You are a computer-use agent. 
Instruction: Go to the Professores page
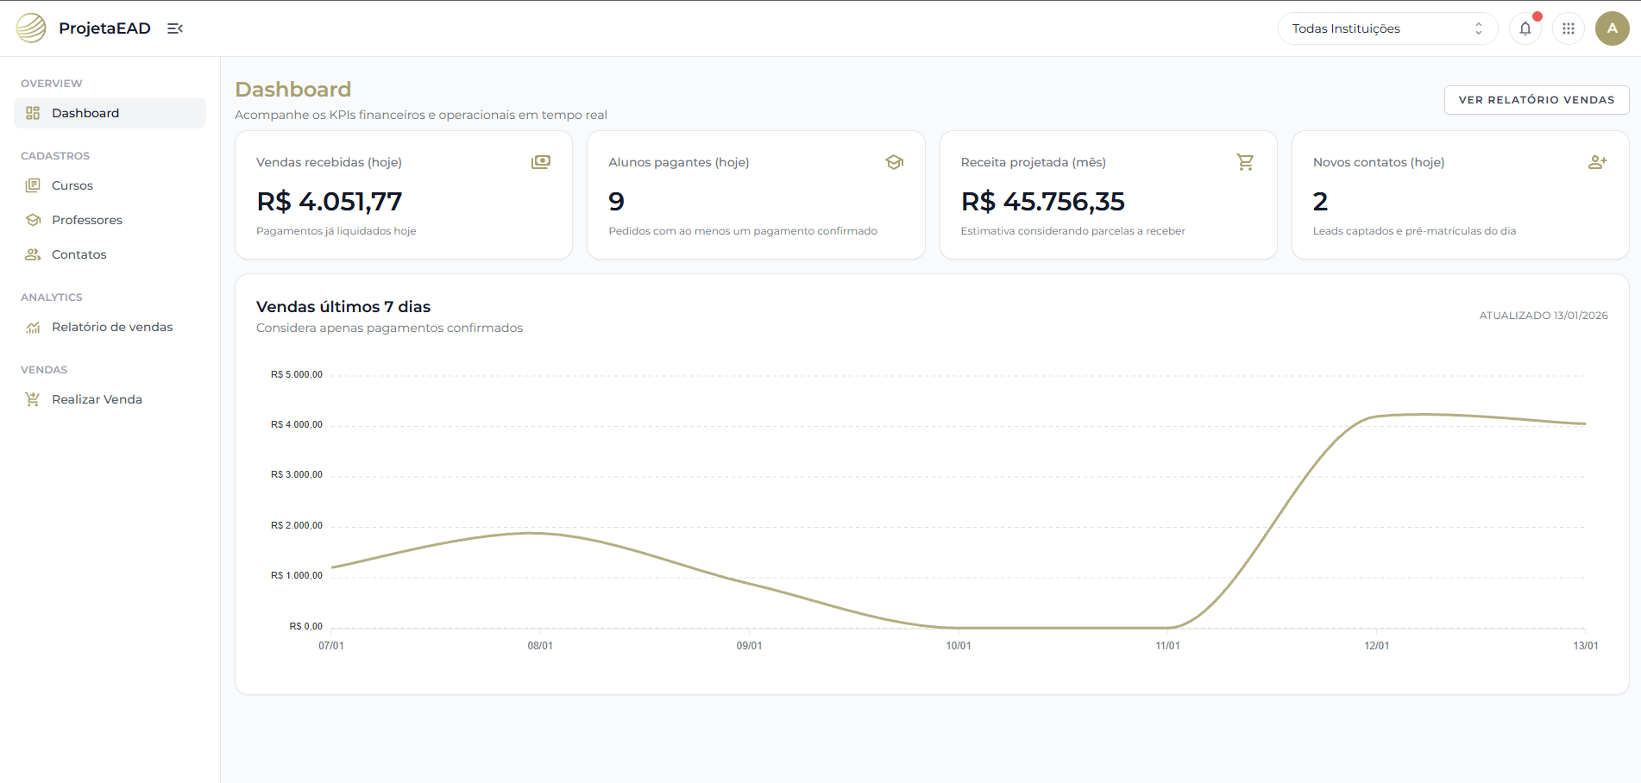pyautogui.click(x=86, y=220)
